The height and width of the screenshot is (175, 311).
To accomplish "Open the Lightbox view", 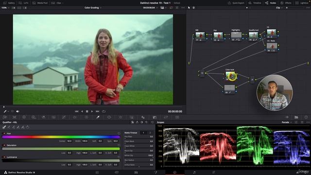I will (302, 3).
